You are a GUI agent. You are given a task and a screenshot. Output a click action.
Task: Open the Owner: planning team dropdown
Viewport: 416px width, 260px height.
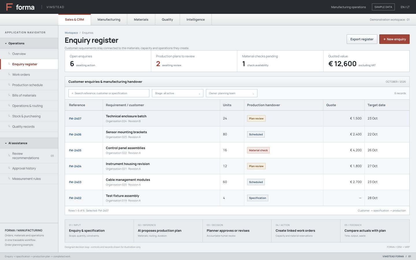click(x=232, y=93)
